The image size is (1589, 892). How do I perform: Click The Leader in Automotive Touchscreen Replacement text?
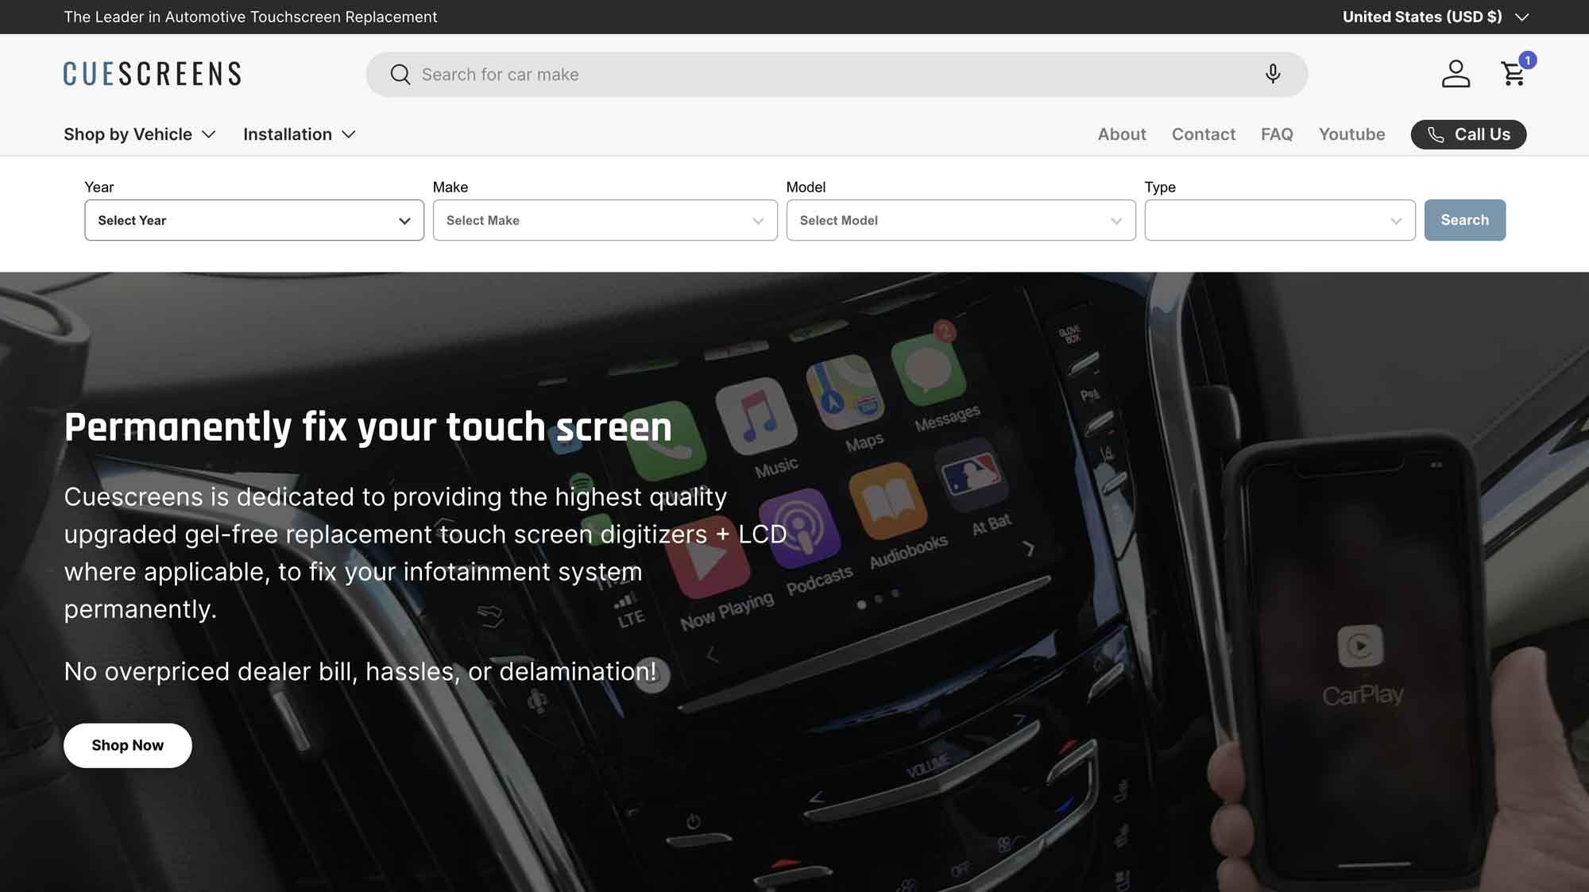point(250,17)
